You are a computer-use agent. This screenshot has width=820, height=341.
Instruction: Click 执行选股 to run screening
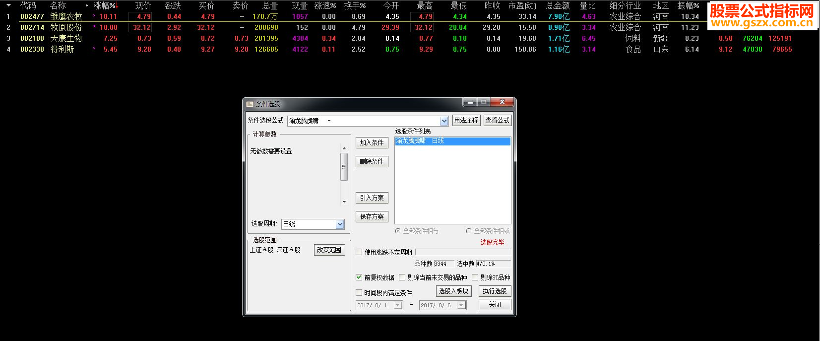(x=495, y=291)
